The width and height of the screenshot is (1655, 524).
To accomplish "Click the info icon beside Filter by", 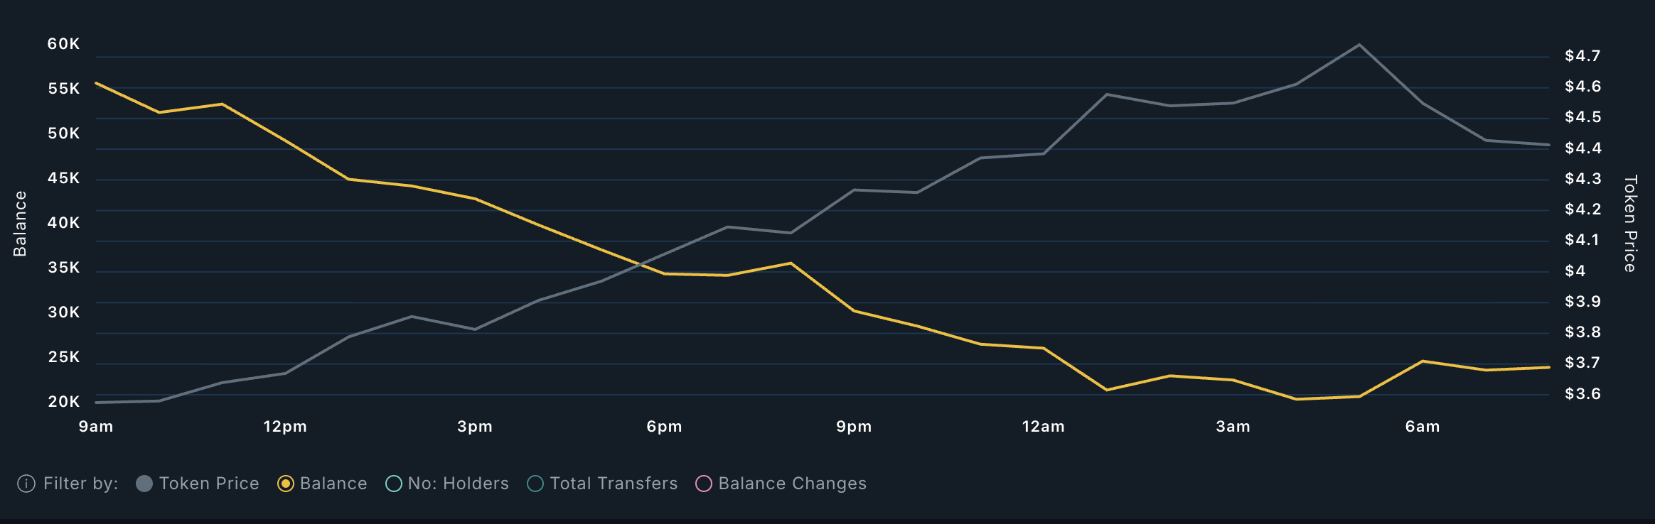I will [x=26, y=484].
